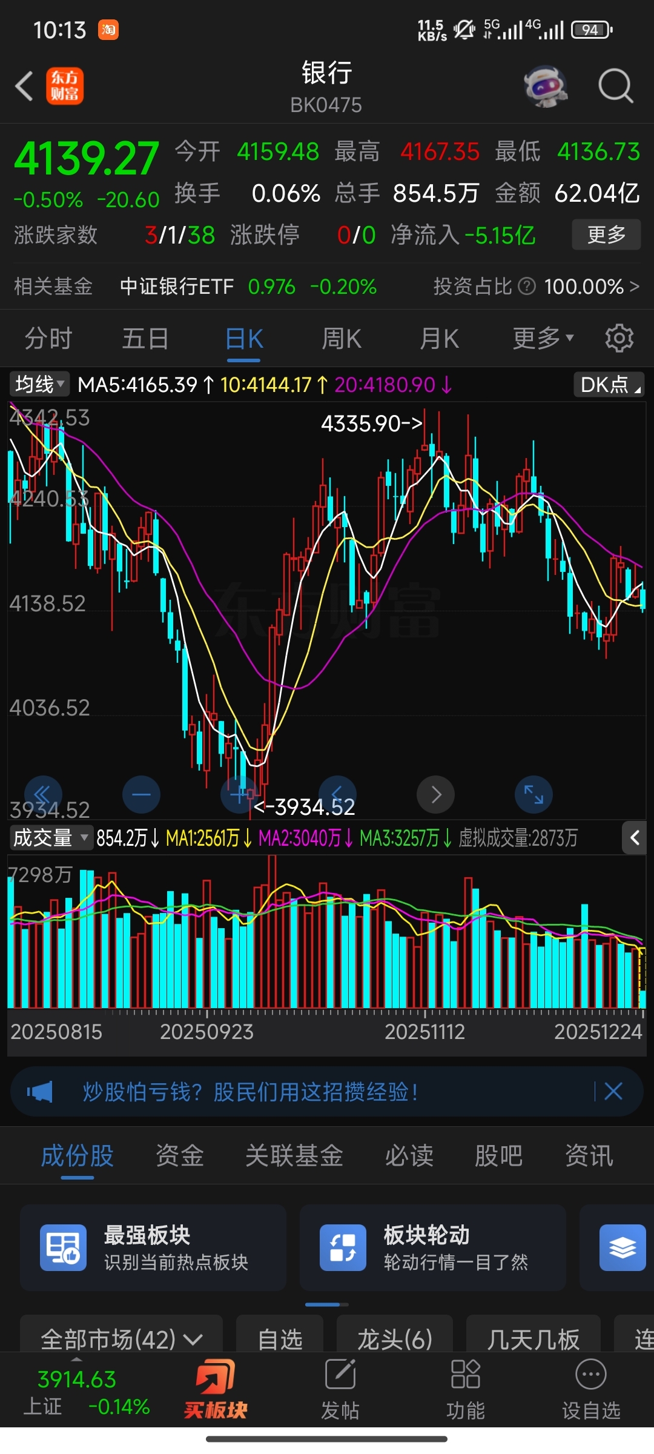Tap the 20251112 date axis label
This screenshot has height=1454, width=654.
[424, 1031]
